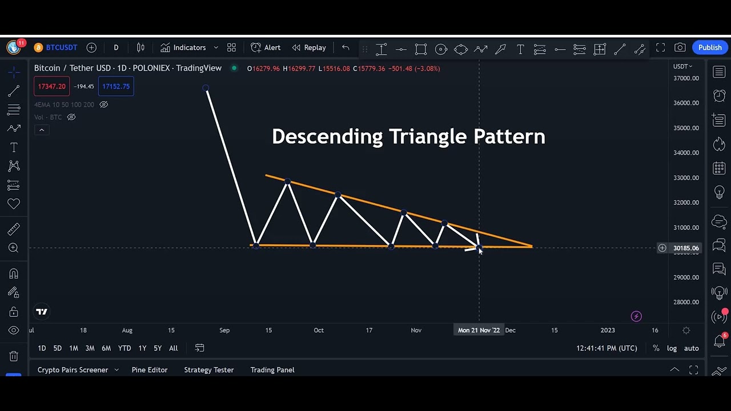The height and width of the screenshot is (411, 731).
Task: Hide all drawings with the eye icon in the left sidebar
Action: [14, 331]
